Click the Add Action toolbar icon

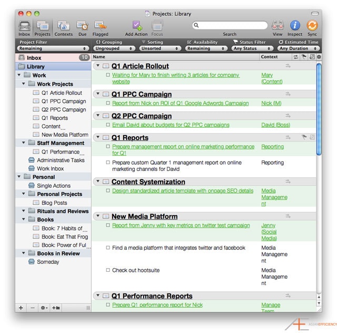pyautogui.click(x=137, y=26)
